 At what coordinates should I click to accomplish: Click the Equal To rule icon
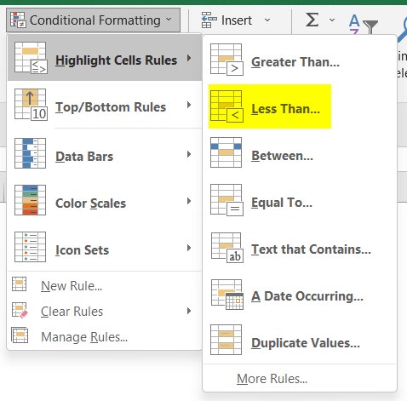[226, 200]
